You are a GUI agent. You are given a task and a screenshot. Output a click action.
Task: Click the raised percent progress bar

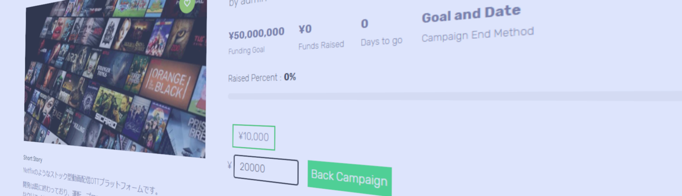pos(455,96)
